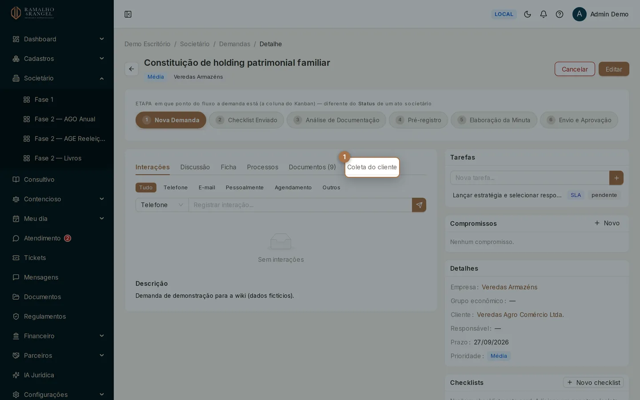Expand Contencioso menu chevron

tap(102, 199)
